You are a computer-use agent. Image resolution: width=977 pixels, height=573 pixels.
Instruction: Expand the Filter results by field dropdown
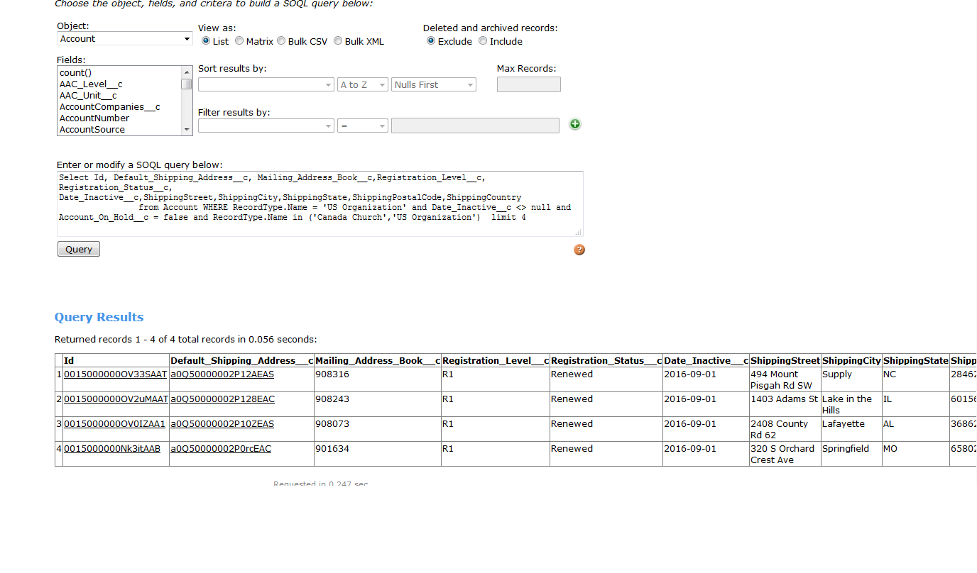(x=266, y=126)
